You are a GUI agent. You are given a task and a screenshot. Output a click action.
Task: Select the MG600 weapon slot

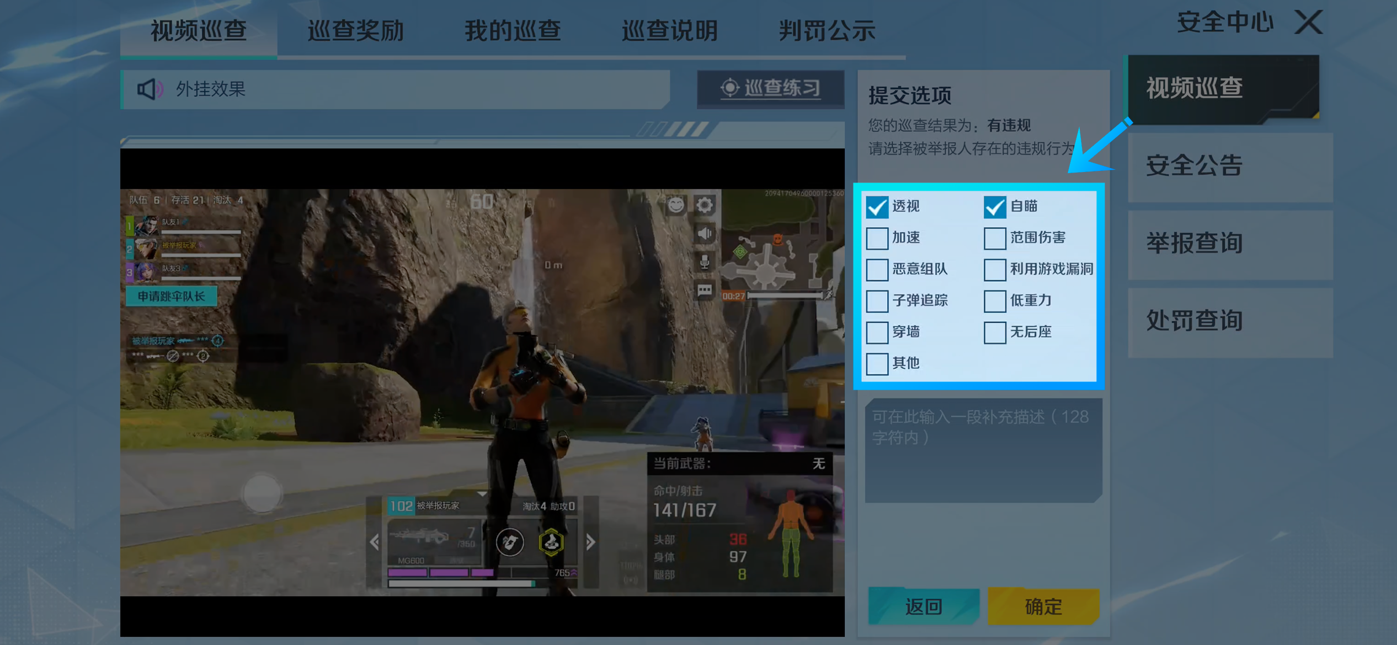pos(433,542)
